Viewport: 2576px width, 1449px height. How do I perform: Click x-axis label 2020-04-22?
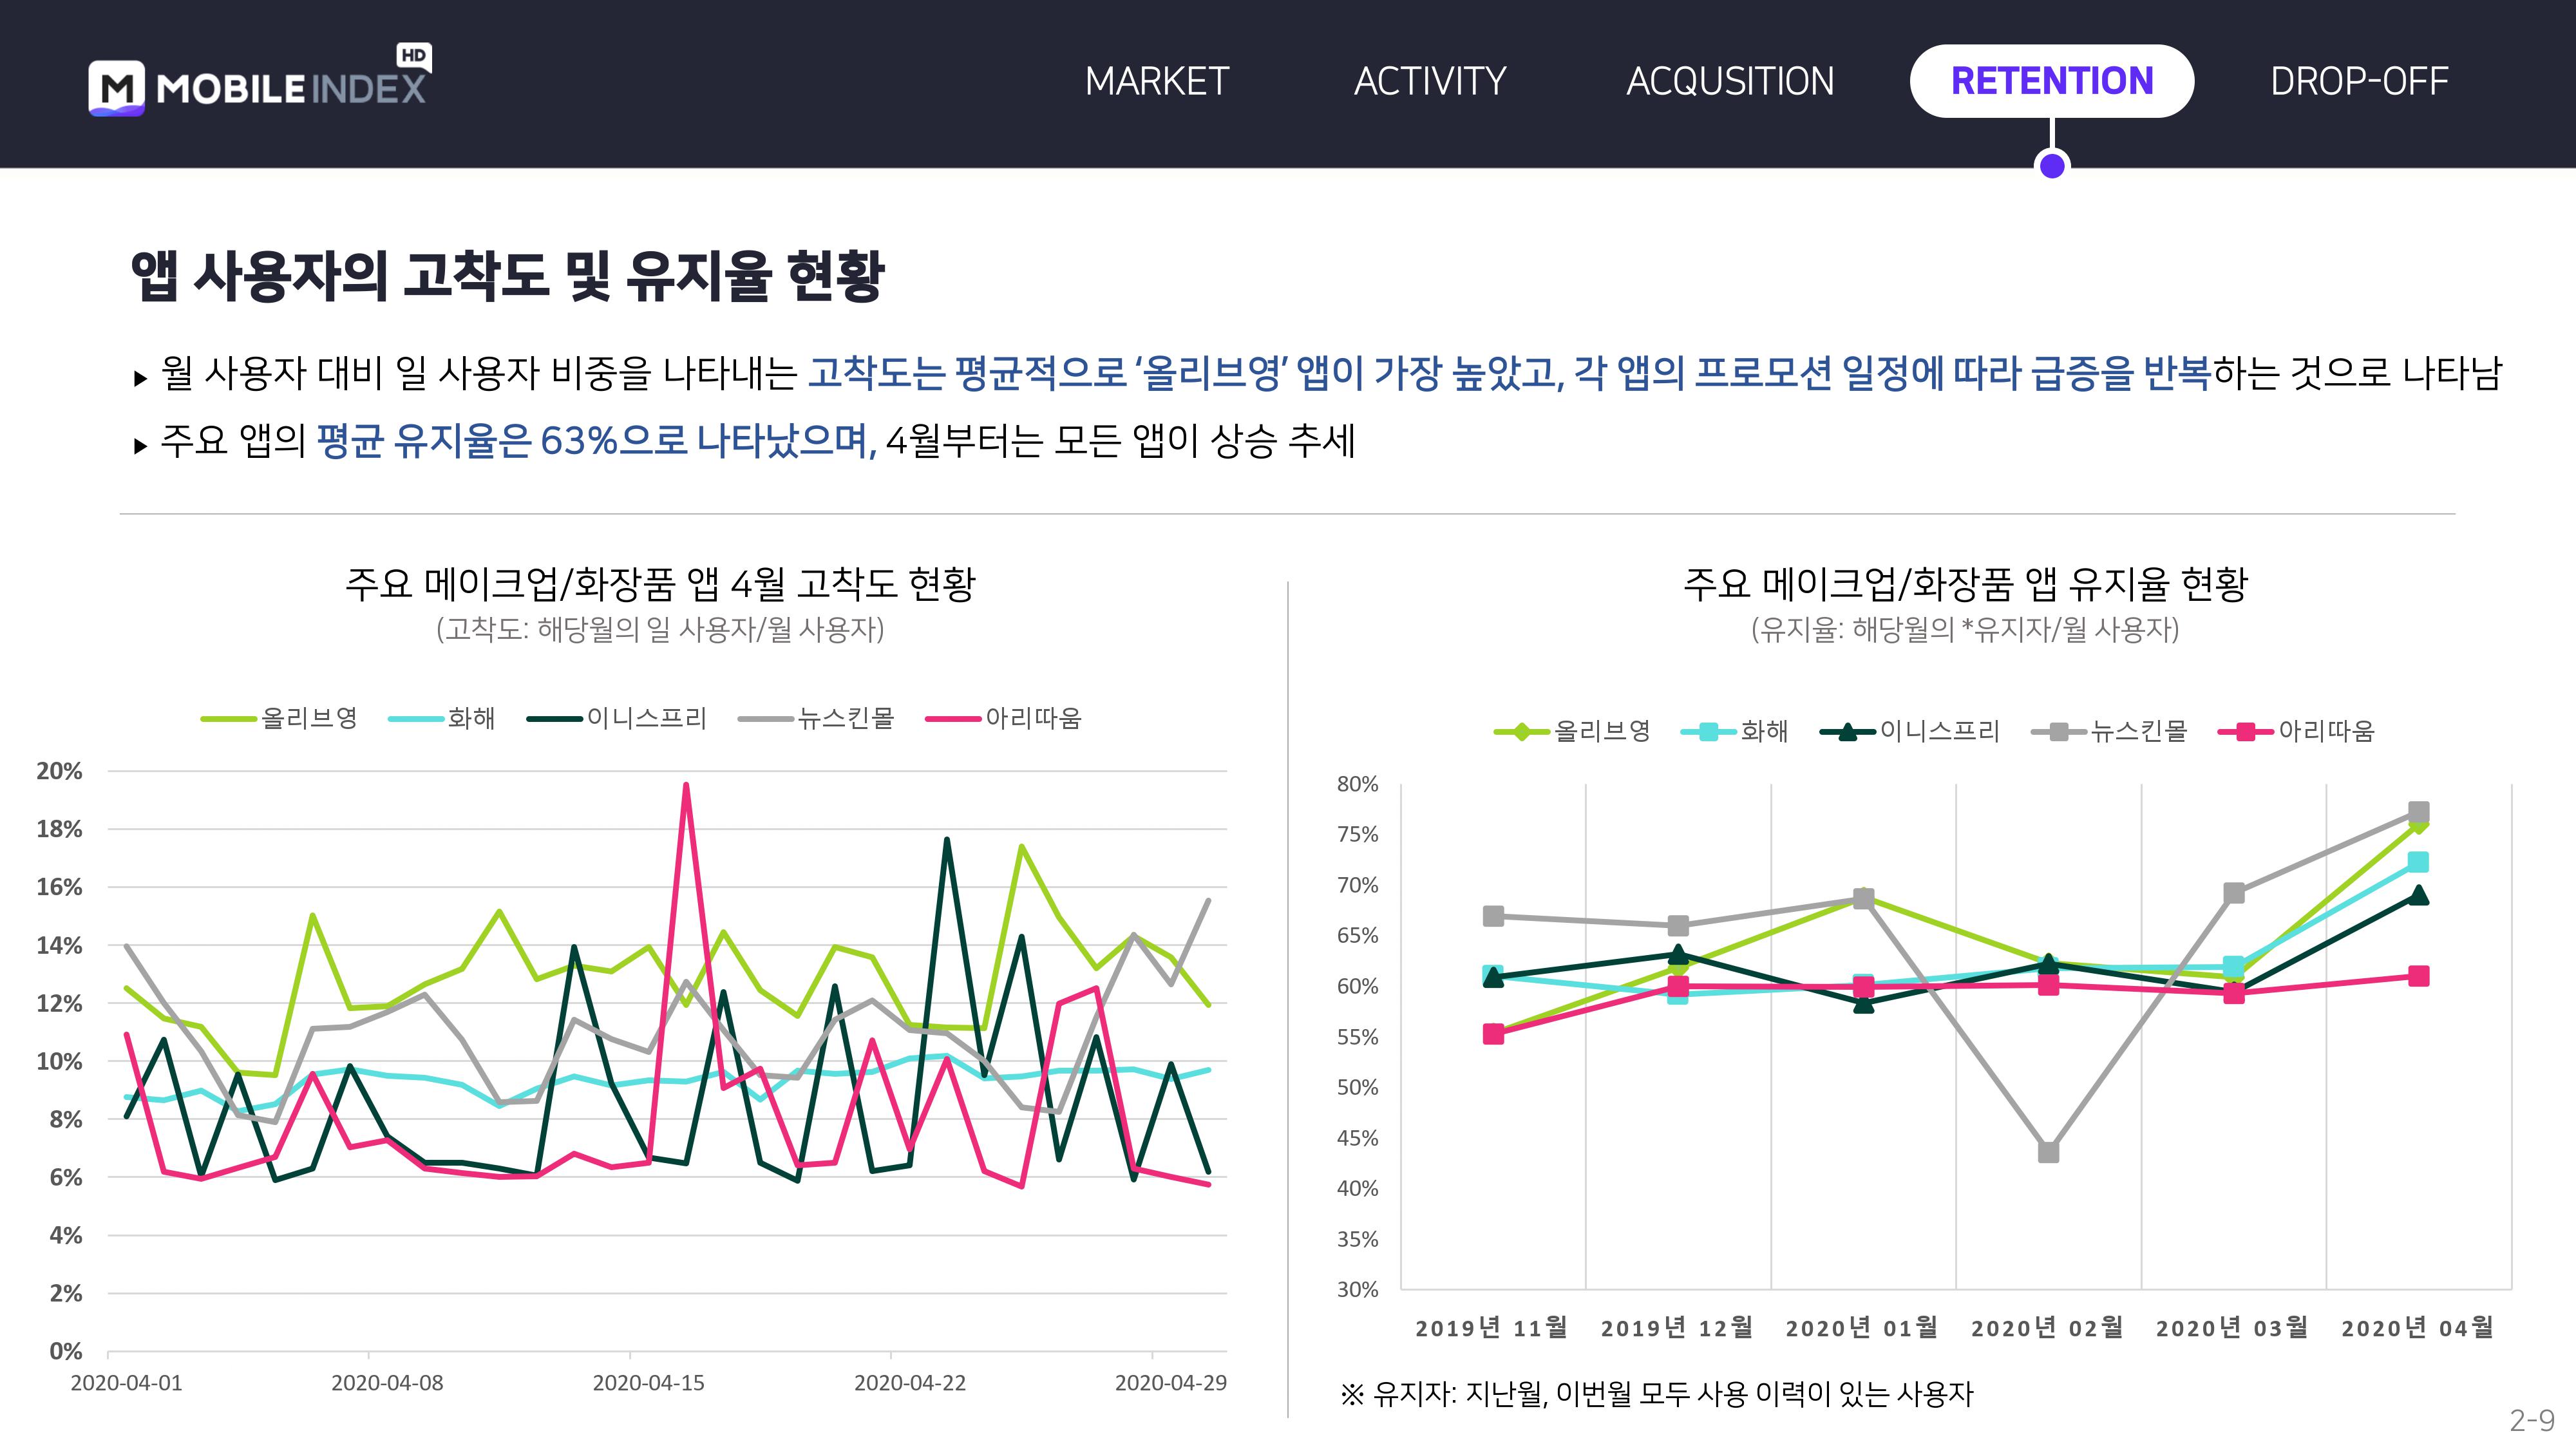pyautogui.click(x=910, y=1383)
